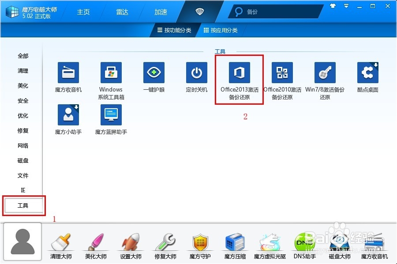This screenshot has height=264, width=397.
Task: Select the 磁盘 category
Action: tap(23, 161)
